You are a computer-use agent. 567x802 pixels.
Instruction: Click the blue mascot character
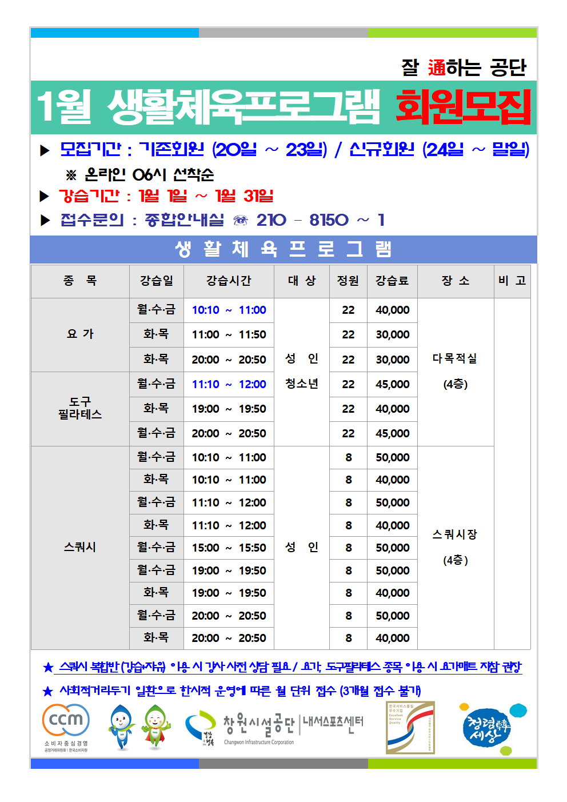pyautogui.click(x=121, y=726)
